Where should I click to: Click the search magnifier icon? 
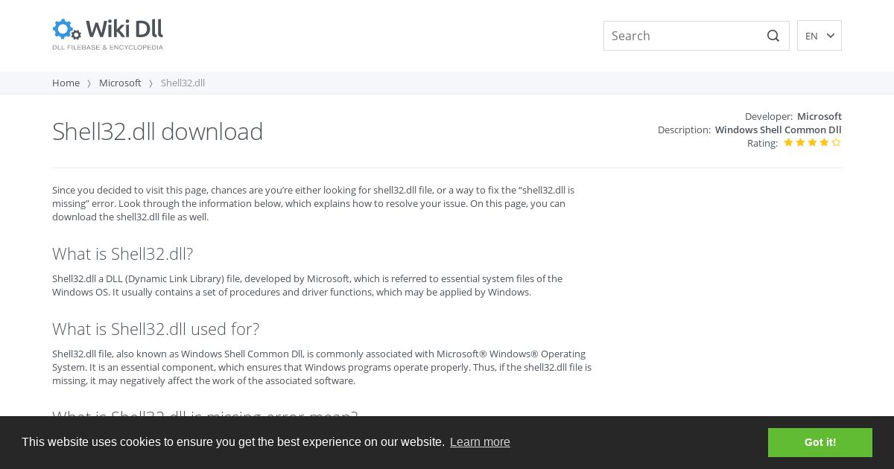[773, 36]
